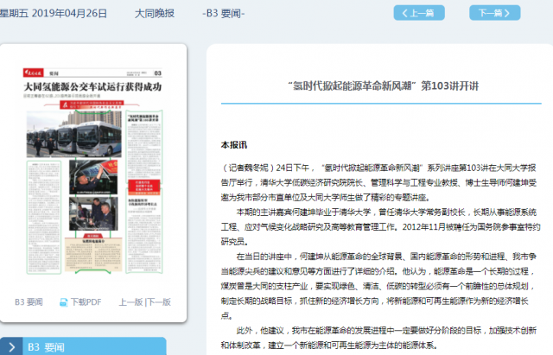Click the date 2019年04月26日 in header
This screenshot has height=355, width=553.
[69, 14]
